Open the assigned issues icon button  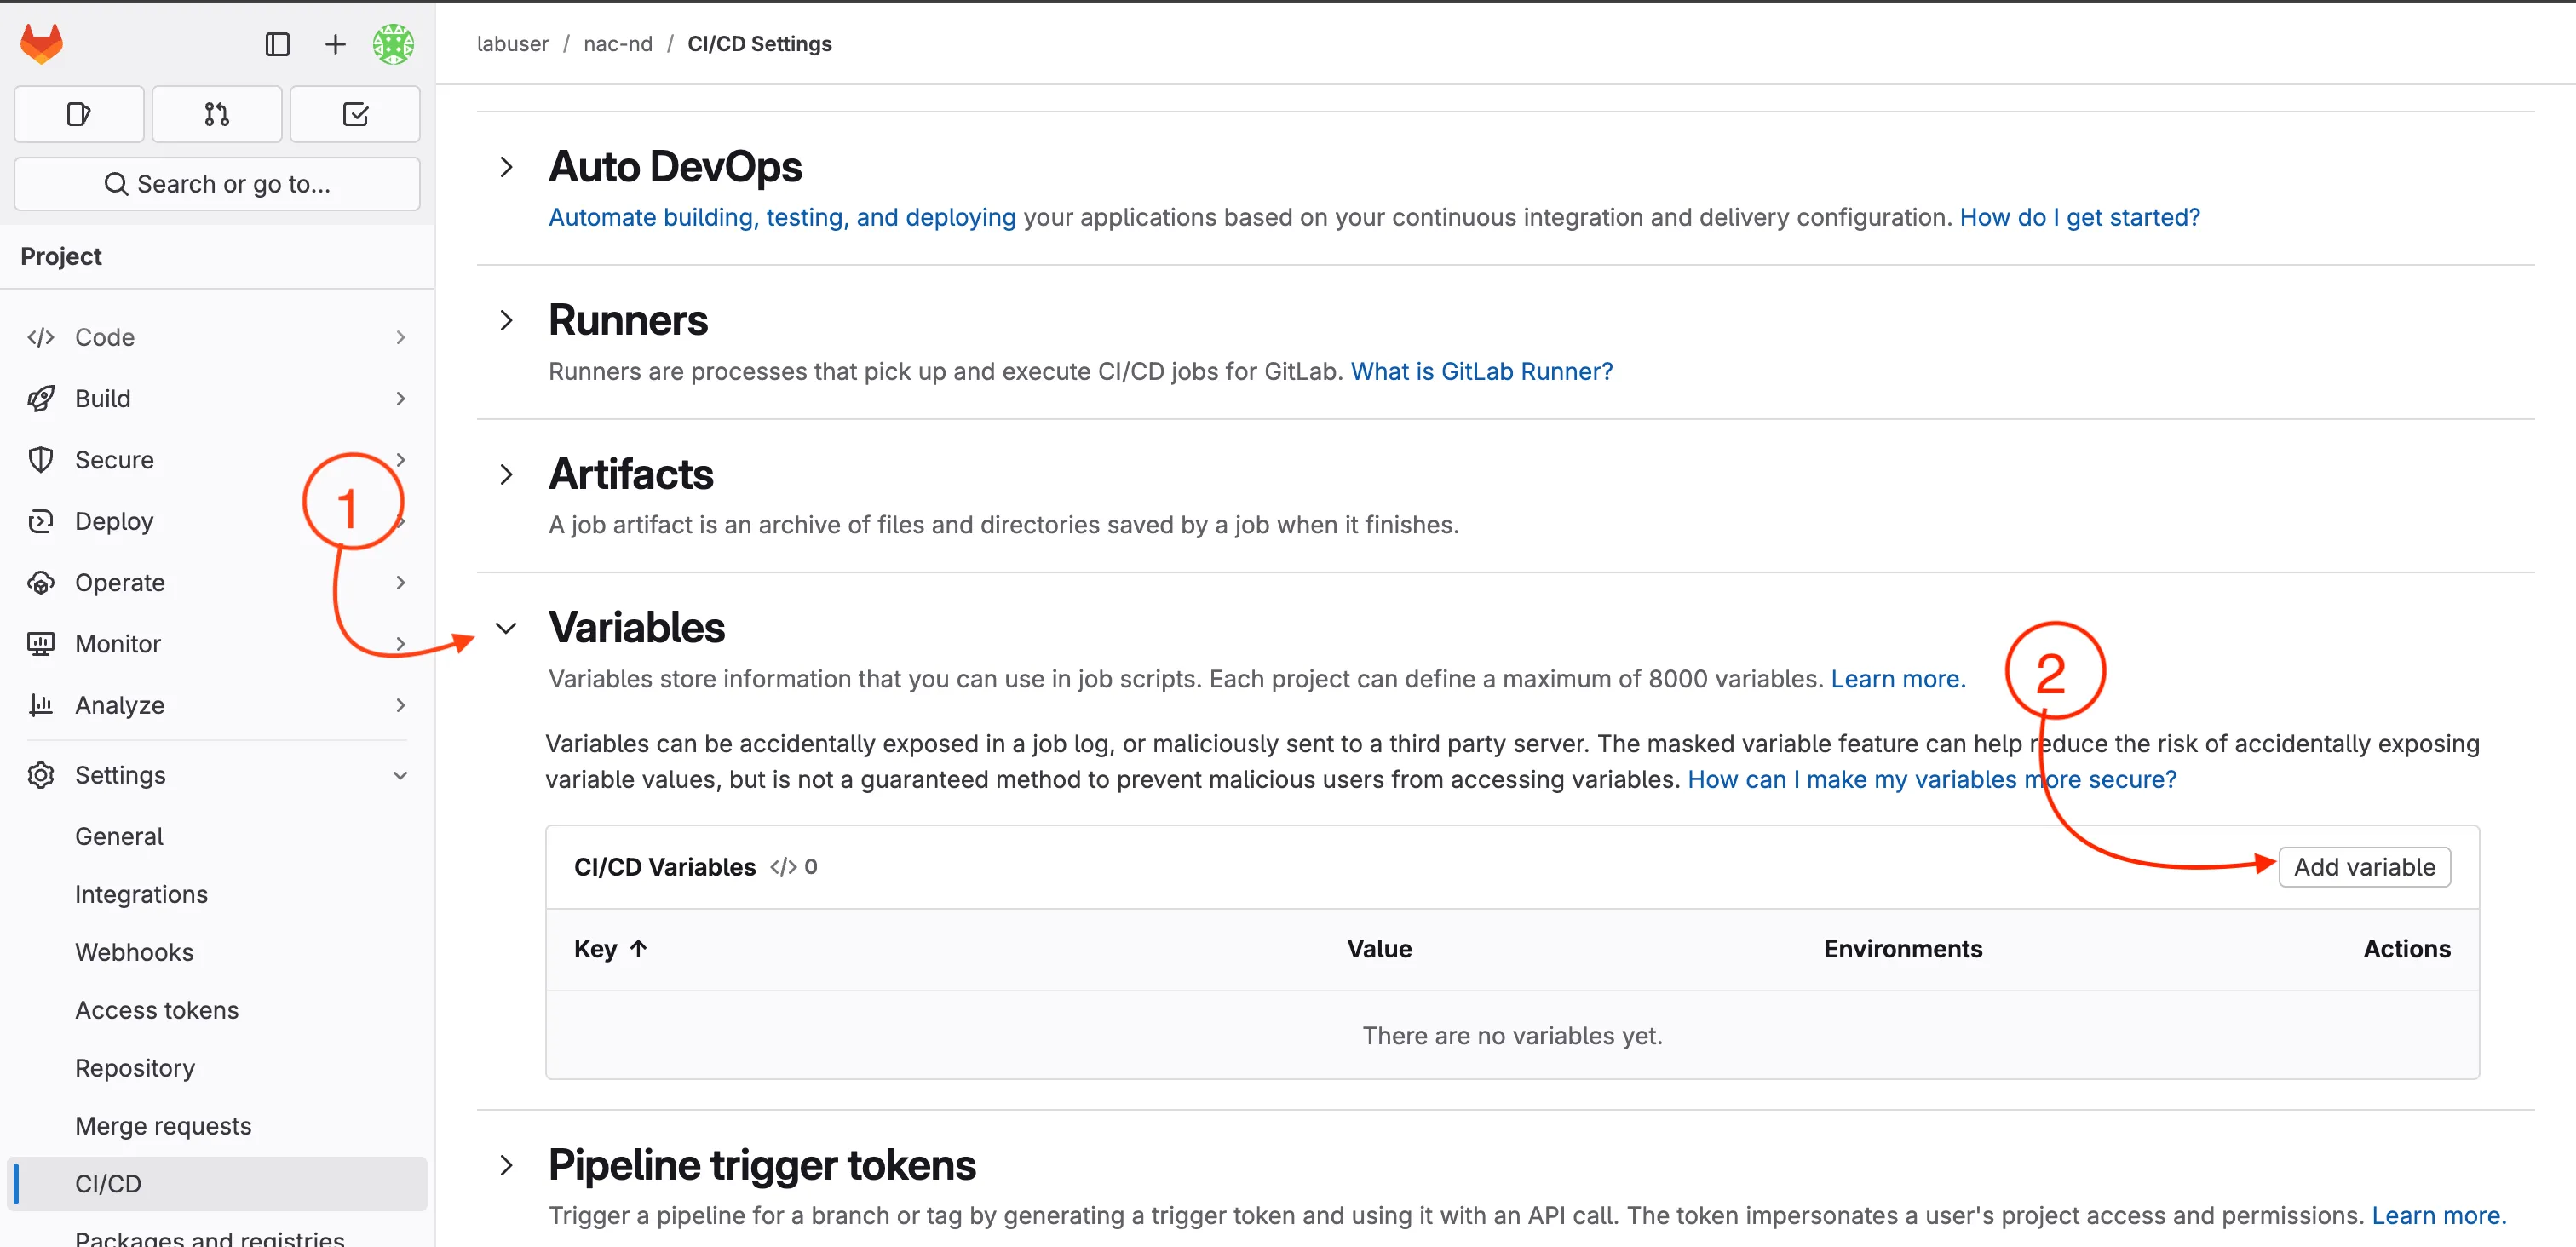[x=79, y=114]
